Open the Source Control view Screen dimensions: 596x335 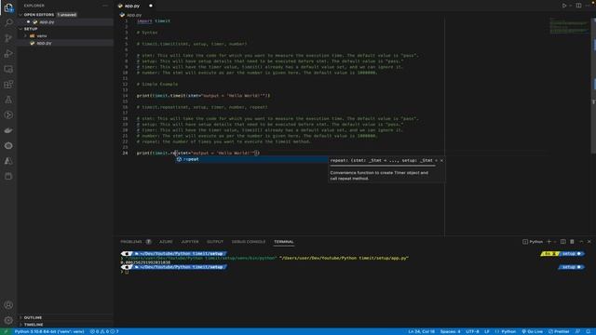[x=8, y=38]
